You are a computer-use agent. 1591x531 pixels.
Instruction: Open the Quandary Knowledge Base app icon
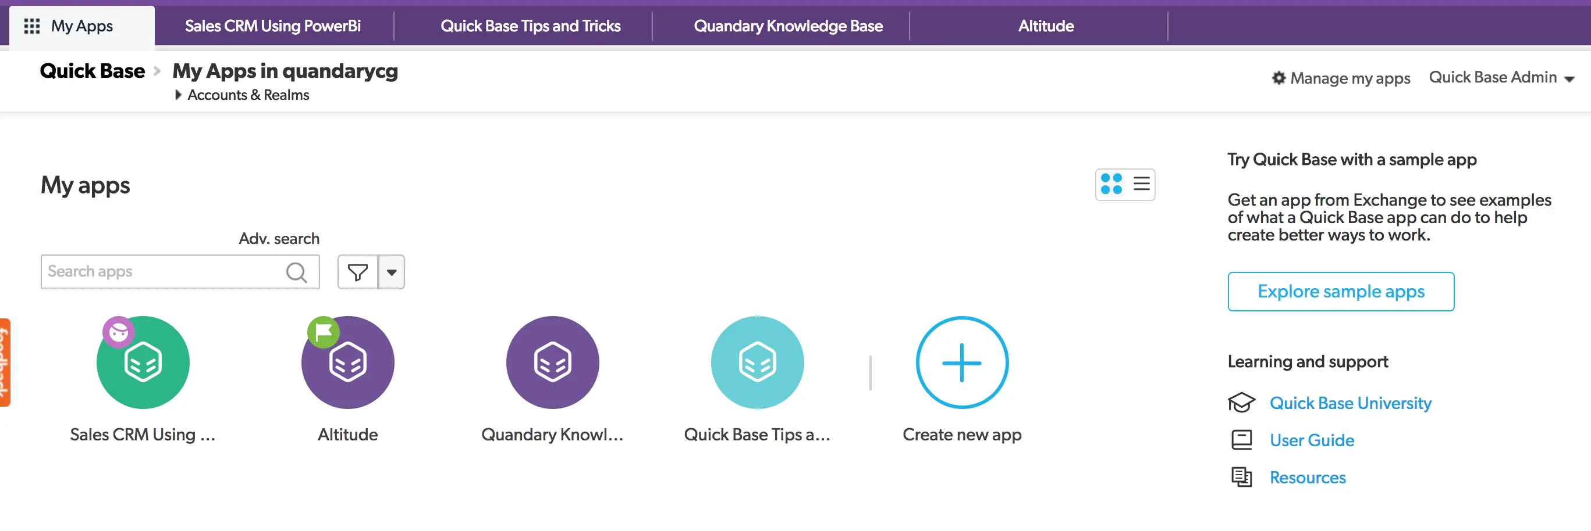pyautogui.click(x=552, y=363)
